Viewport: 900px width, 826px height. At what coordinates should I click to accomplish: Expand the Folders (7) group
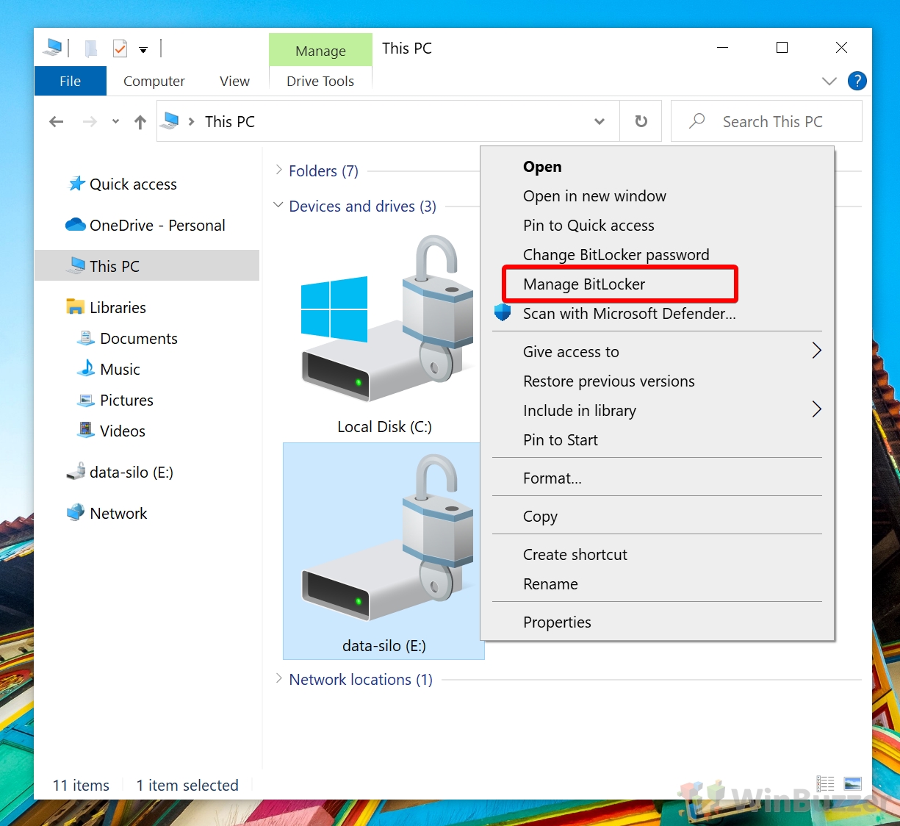coord(278,170)
